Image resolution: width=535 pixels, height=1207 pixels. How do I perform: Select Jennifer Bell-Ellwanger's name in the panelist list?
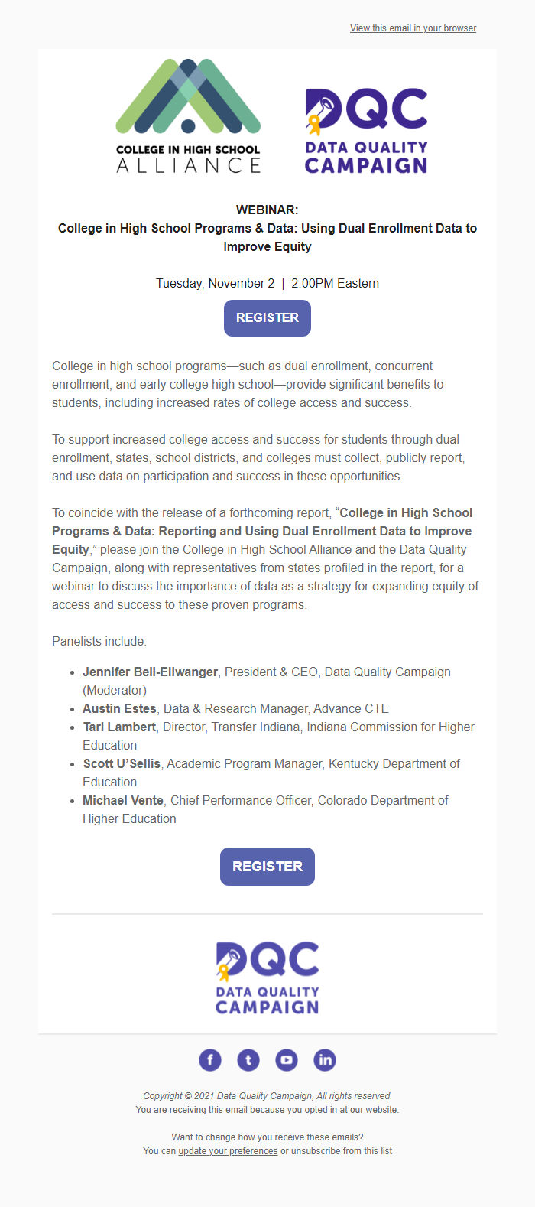tap(150, 672)
